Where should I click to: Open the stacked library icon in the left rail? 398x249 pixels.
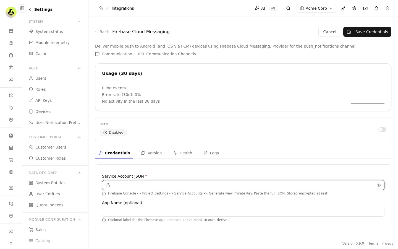11,188
